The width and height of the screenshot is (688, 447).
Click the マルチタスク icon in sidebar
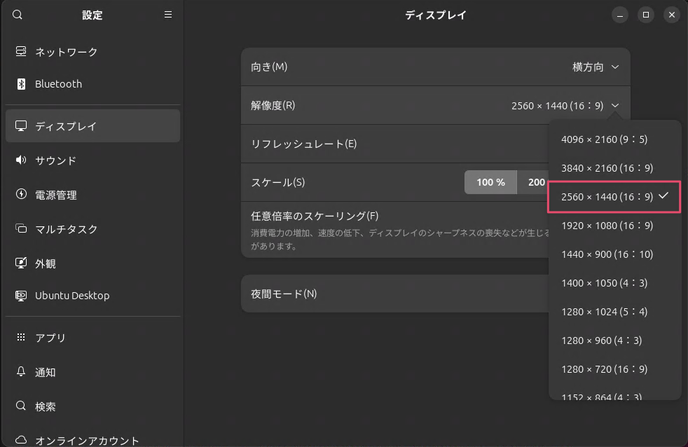coord(21,229)
